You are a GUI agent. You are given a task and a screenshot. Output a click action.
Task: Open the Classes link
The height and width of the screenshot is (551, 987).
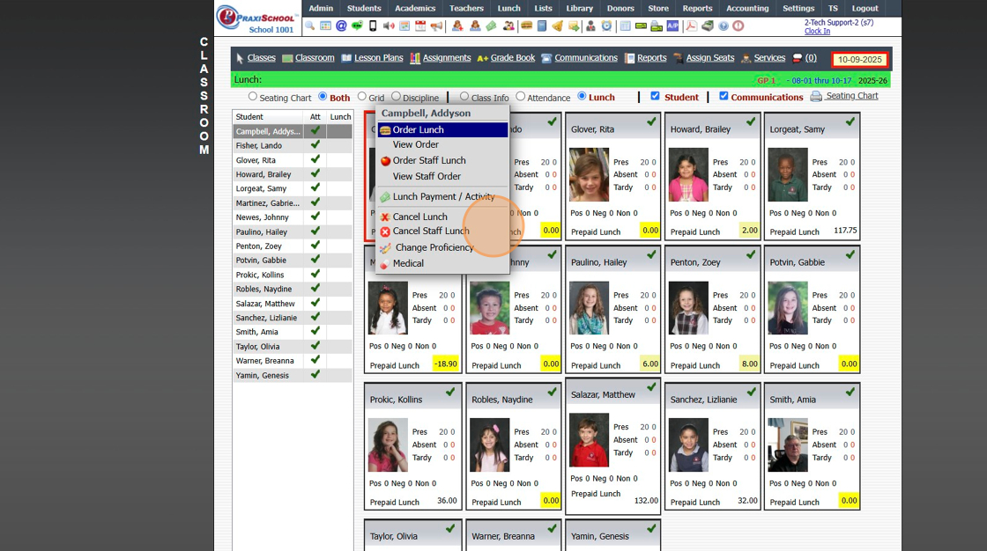coord(261,58)
